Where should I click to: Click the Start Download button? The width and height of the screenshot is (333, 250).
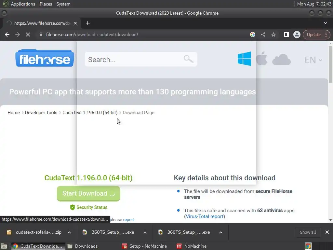click(88, 193)
